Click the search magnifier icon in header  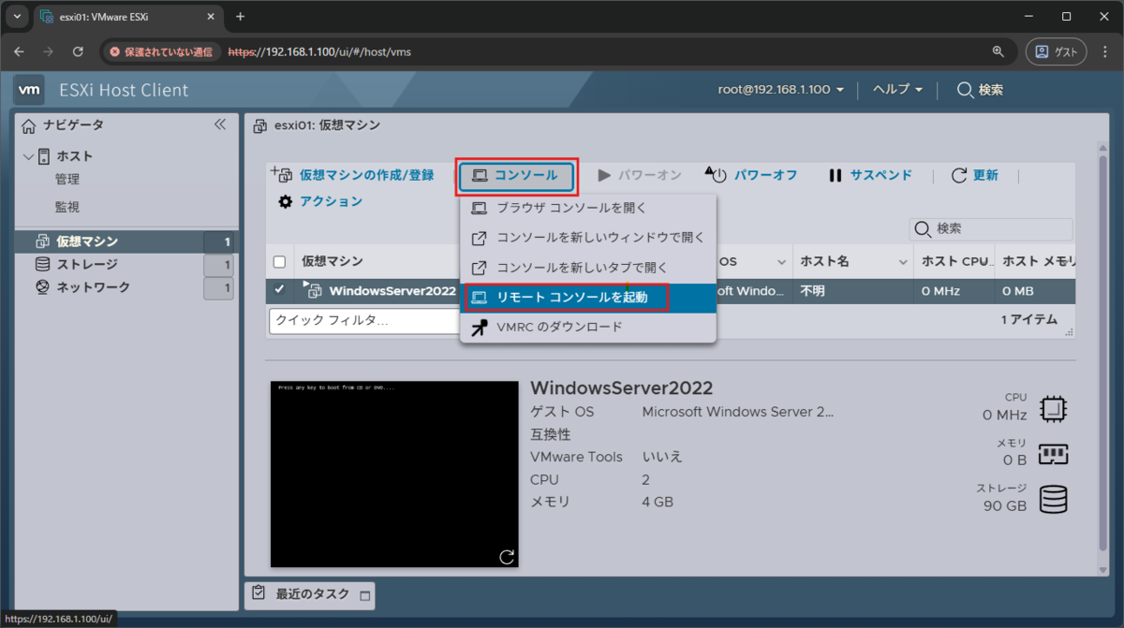coord(965,90)
